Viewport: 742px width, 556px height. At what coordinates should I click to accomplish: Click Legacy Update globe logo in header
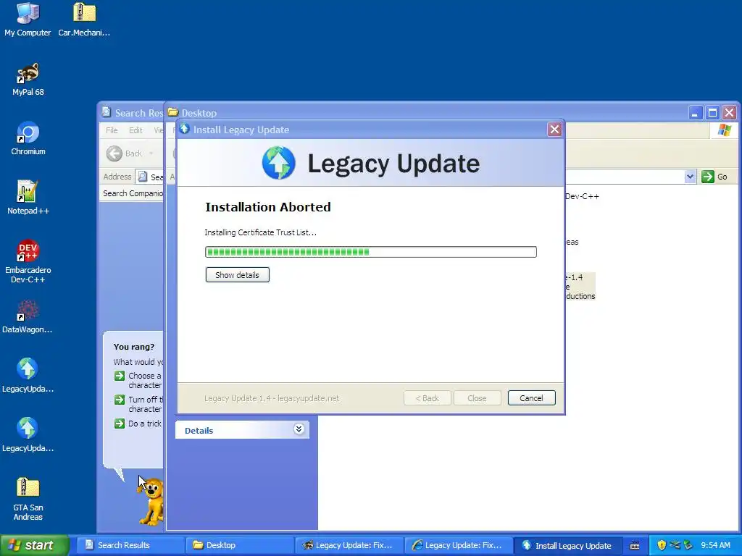[x=279, y=163]
